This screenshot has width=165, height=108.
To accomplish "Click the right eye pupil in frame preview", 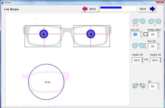I will 91,34.
